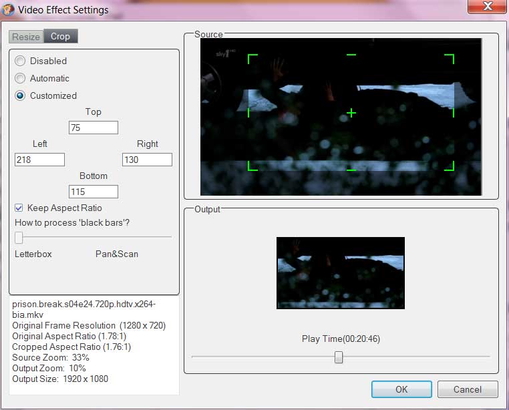Click 'Original Frame Resolution (1280 x 720)' text
The height and width of the screenshot is (410, 509).
(x=89, y=326)
